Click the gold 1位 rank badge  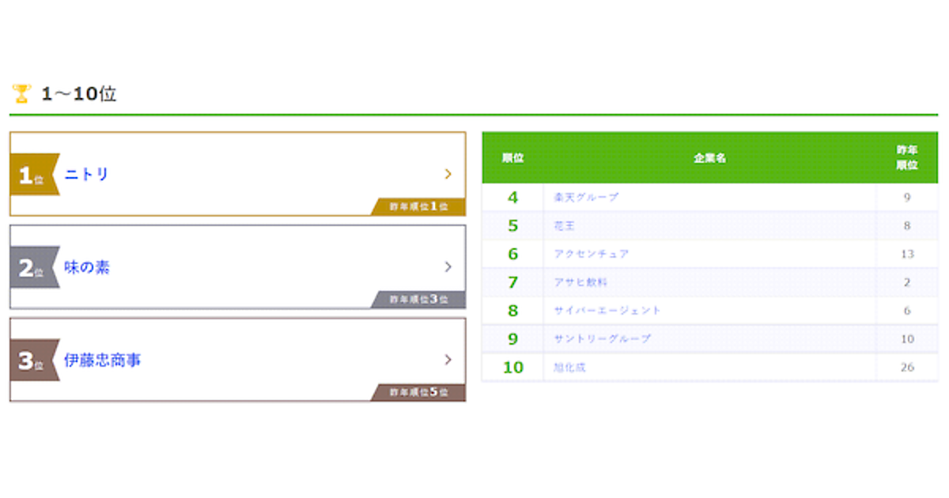(x=32, y=175)
